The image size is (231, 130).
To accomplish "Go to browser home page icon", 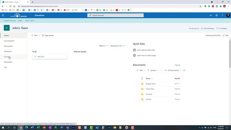I will pyautogui.click(x=14, y=6).
